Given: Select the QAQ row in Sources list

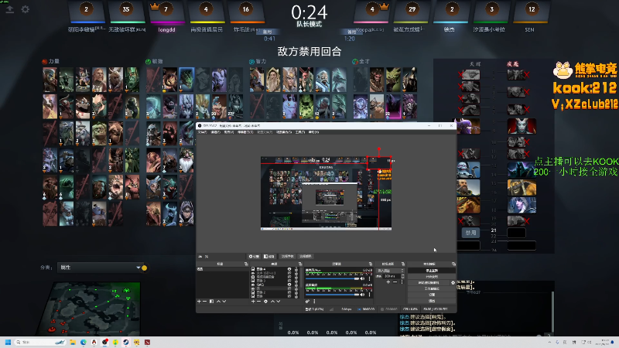Looking at the screenshot, I should coord(275,284).
